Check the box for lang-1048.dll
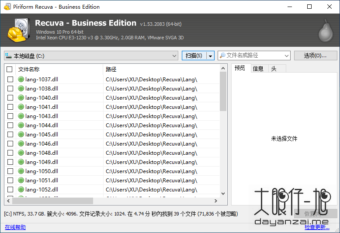This screenshot has height=233, width=340. coord(10,153)
